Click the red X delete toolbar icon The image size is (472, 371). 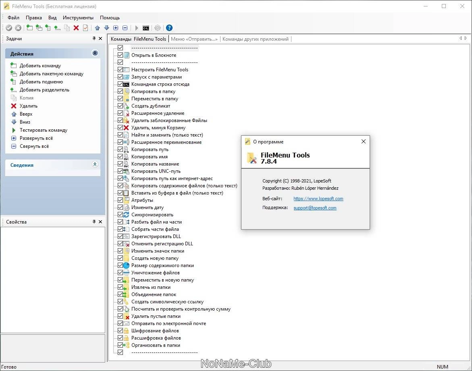pyautogui.click(x=76, y=28)
